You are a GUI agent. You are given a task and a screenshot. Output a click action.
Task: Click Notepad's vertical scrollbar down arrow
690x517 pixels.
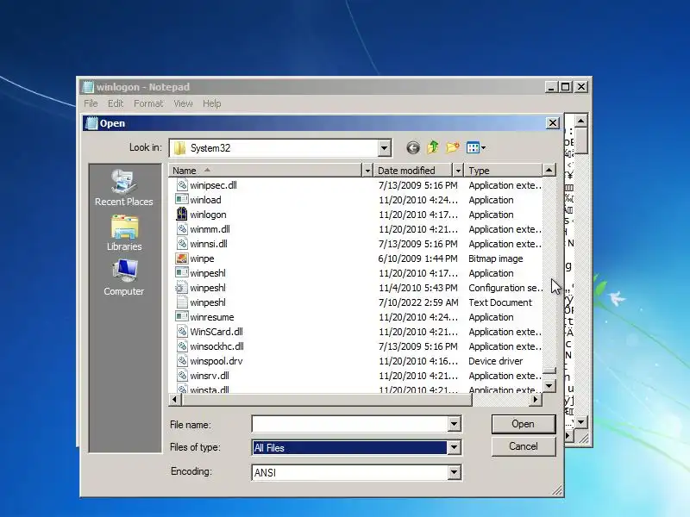click(580, 422)
